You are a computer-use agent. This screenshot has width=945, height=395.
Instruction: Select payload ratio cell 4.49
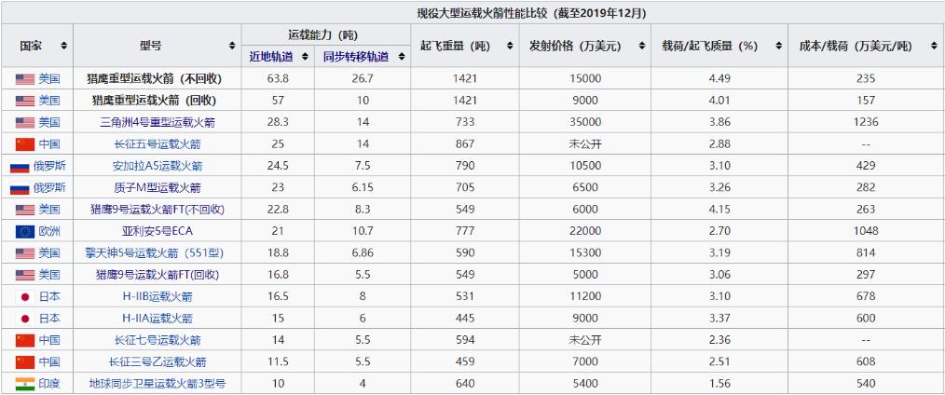click(719, 78)
